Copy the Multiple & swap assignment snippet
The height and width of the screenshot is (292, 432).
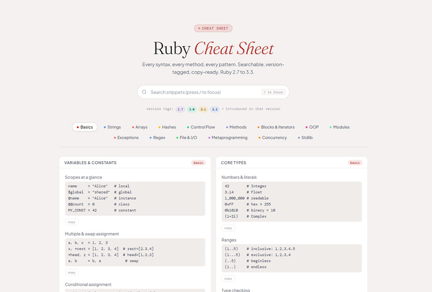(72, 273)
